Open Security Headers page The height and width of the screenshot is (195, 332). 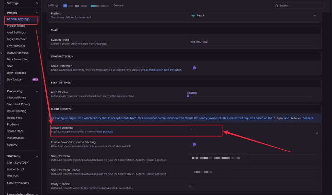pyautogui.click(x=18, y=183)
